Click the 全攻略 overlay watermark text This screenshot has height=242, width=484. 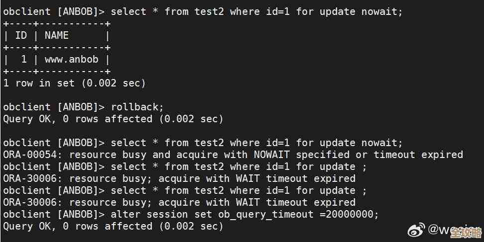coord(465,233)
